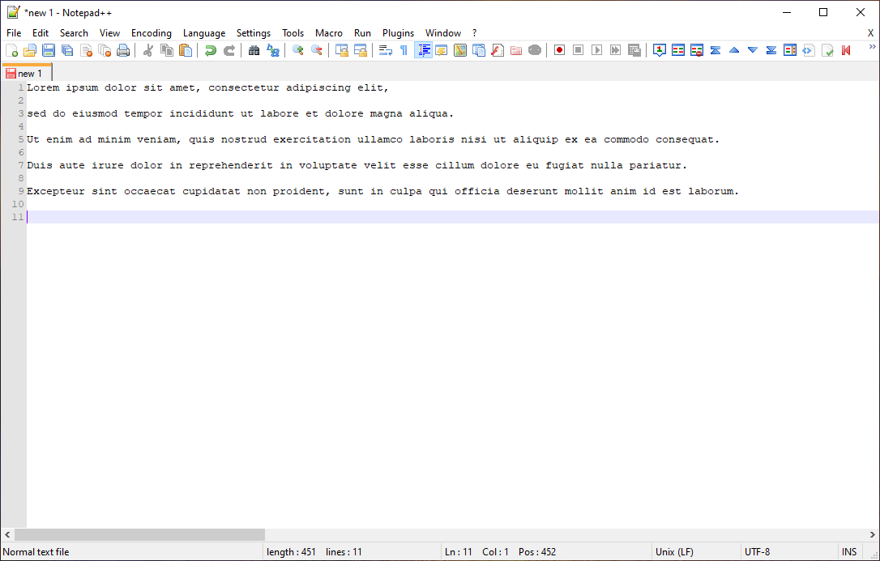Viewport: 880px width, 561px height.
Task: Open the Replace dialog icon
Action: (273, 50)
